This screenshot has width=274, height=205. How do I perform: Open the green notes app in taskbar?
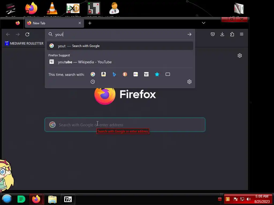pos(21,199)
